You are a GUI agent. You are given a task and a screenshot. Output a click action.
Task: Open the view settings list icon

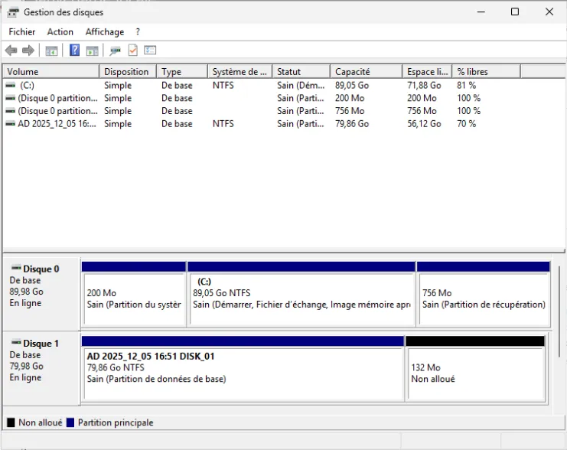tap(150, 51)
